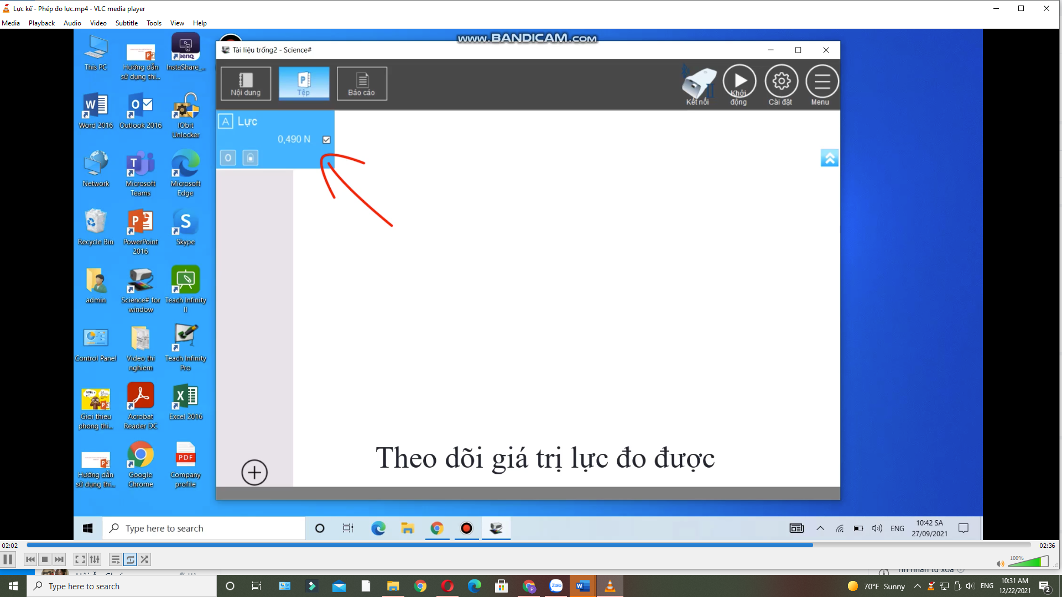The image size is (1062, 597).
Task: Click the Nội dung button in Science#
Action: click(x=246, y=83)
